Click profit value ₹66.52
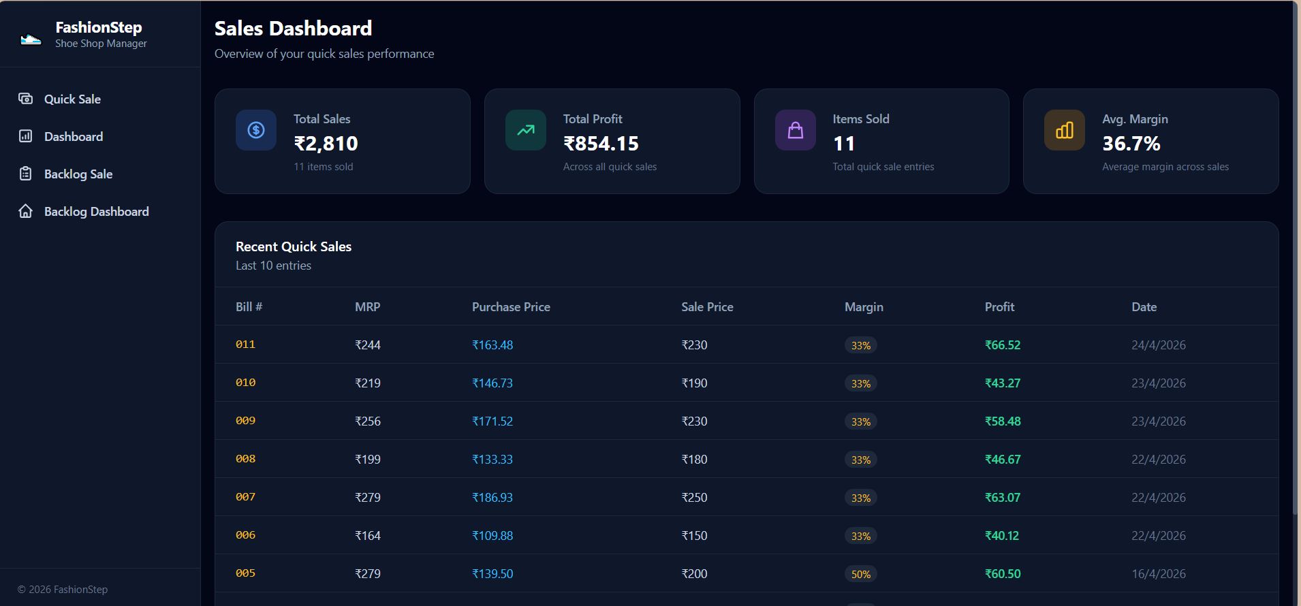This screenshot has height=606, width=1301. pos(1003,345)
